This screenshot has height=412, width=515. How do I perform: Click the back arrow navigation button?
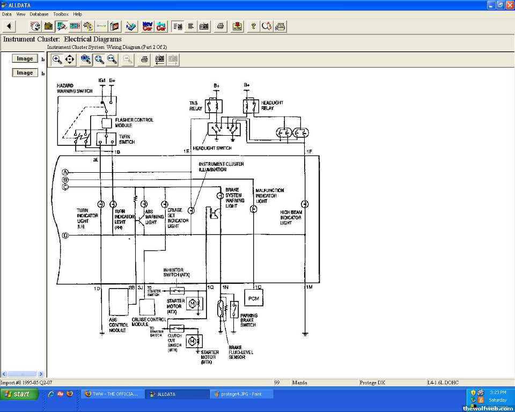pyautogui.click(x=8, y=26)
